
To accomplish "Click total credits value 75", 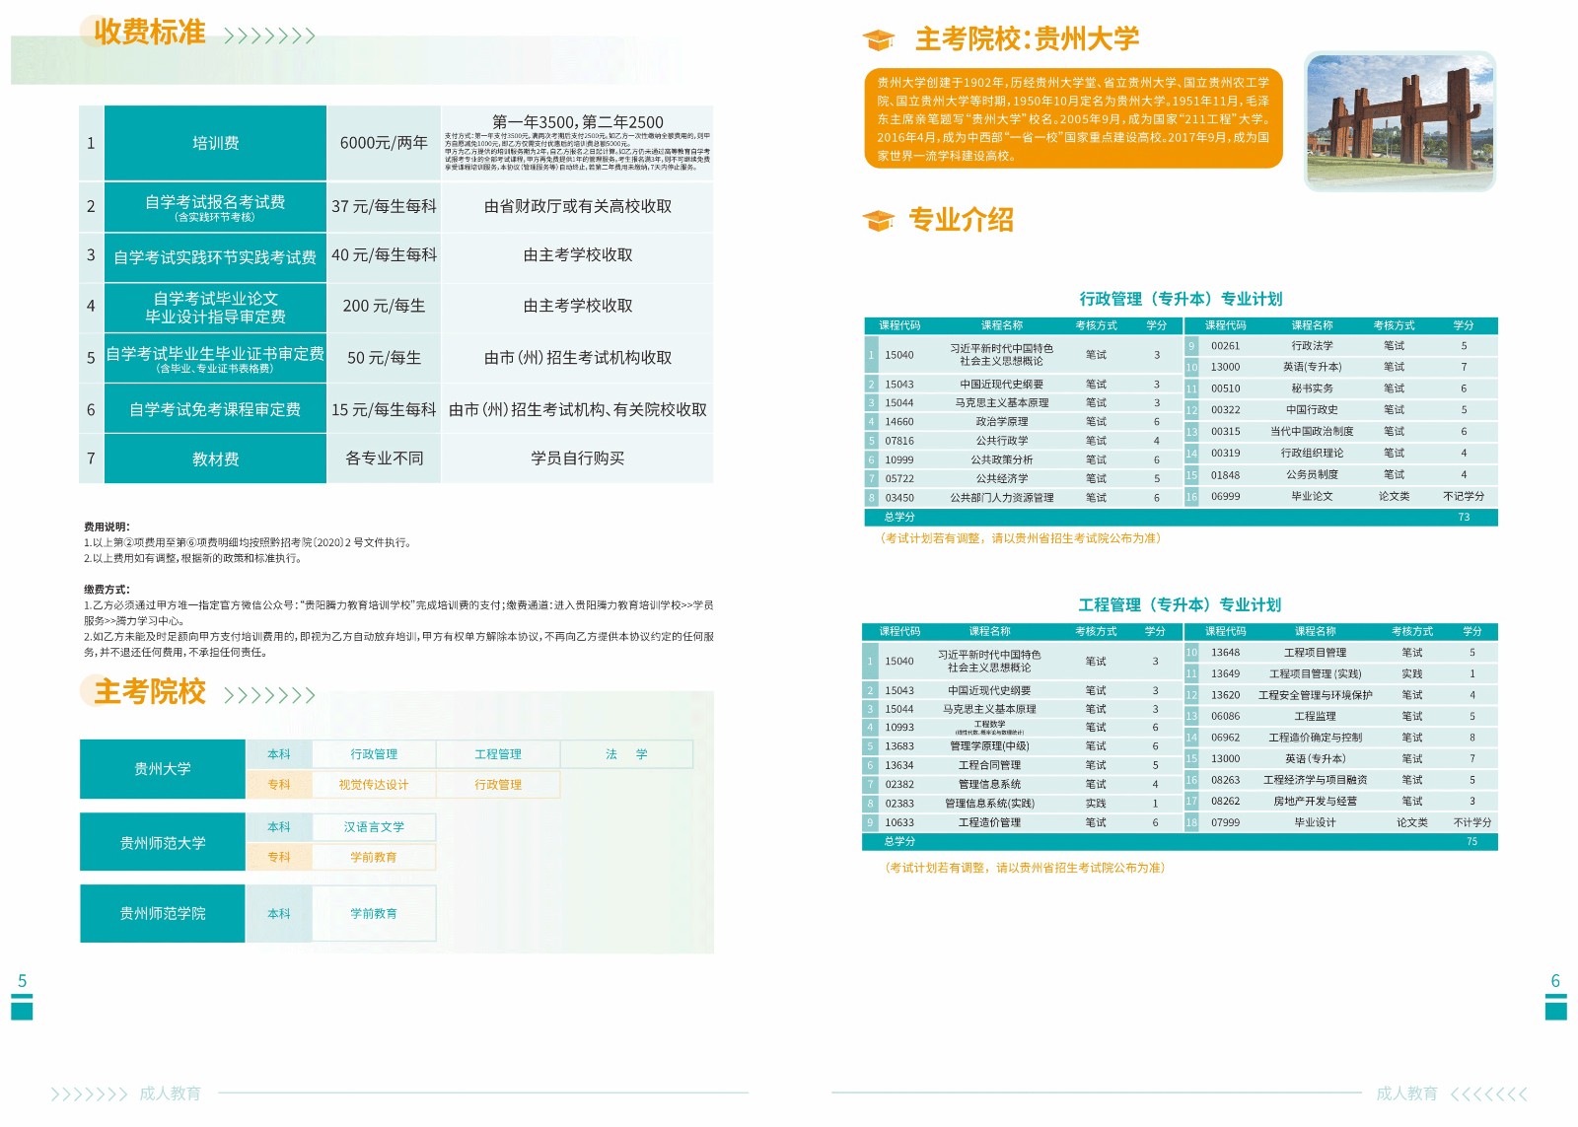I will coord(1471,842).
